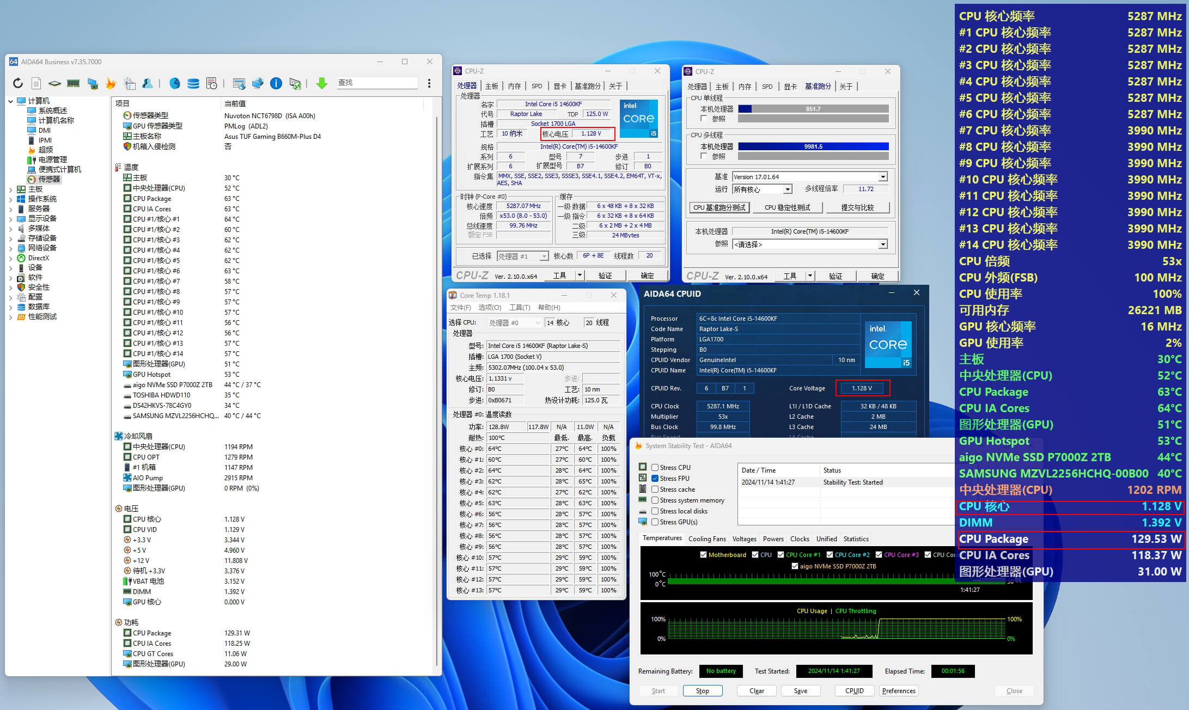Expand the 主板 tree node in AIDA64
This screenshot has width=1189, height=710.
pyautogui.click(x=10, y=189)
